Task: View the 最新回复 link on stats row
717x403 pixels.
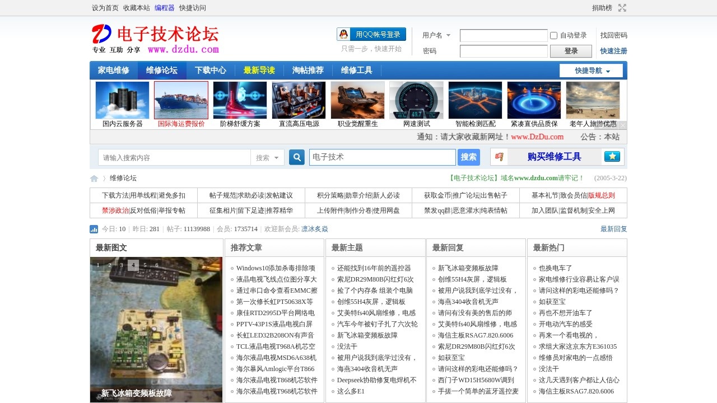Action: click(x=614, y=229)
